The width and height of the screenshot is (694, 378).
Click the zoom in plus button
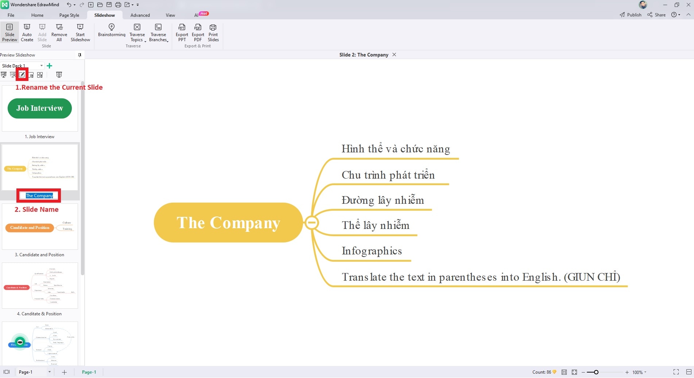coord(627,372)
